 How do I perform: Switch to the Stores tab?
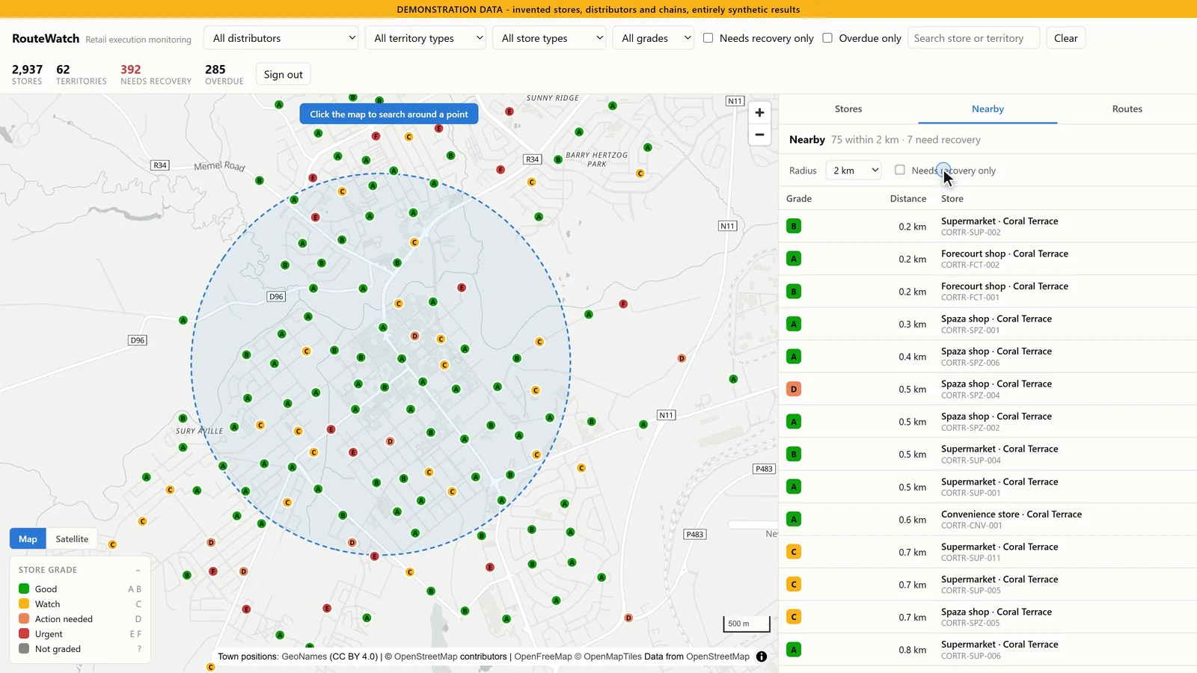point(848,109)
